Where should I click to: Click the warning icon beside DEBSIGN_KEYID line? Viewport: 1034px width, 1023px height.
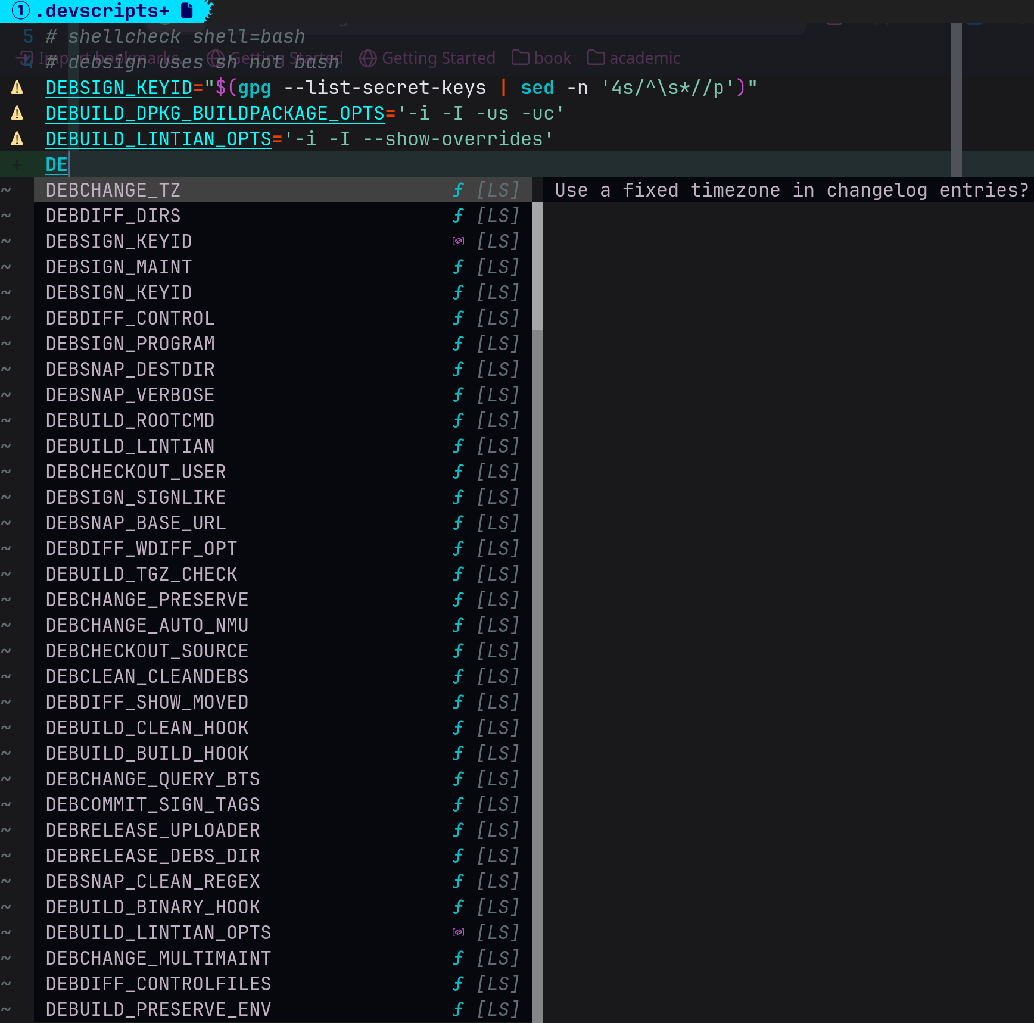pos(17,88)
